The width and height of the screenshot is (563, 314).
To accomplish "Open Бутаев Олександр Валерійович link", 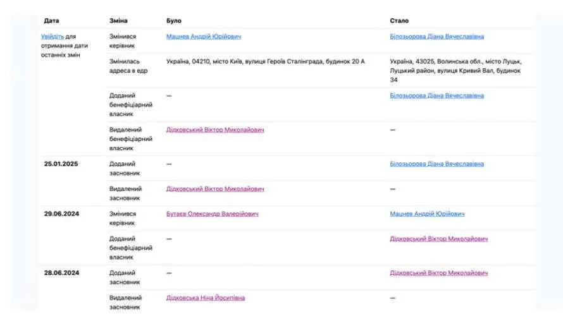I will coord(212,214).
